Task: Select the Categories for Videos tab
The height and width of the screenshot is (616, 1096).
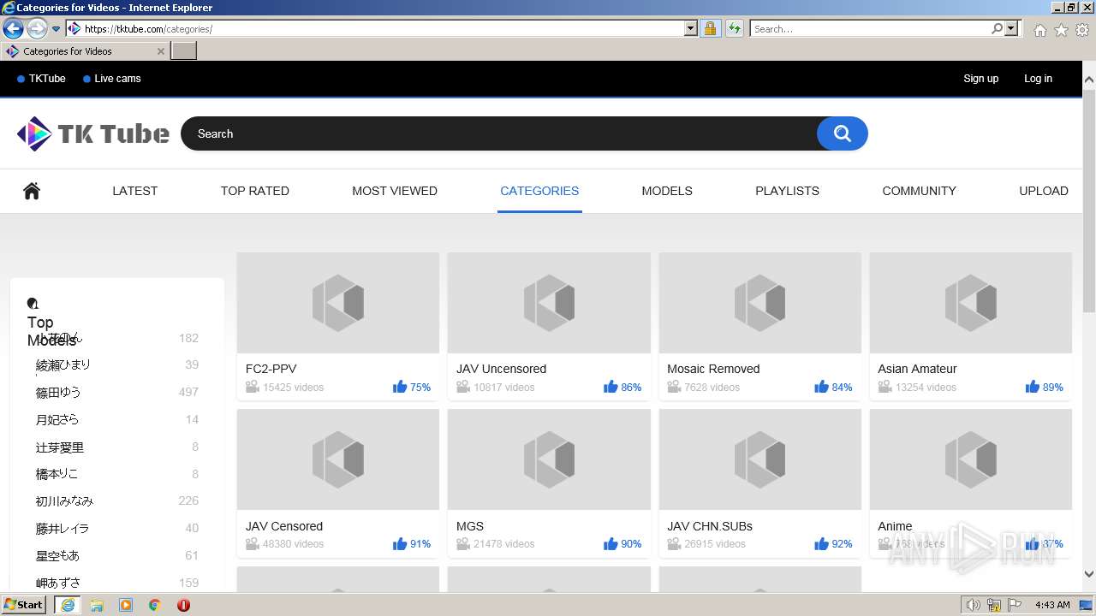Action: tap(85, 51)
